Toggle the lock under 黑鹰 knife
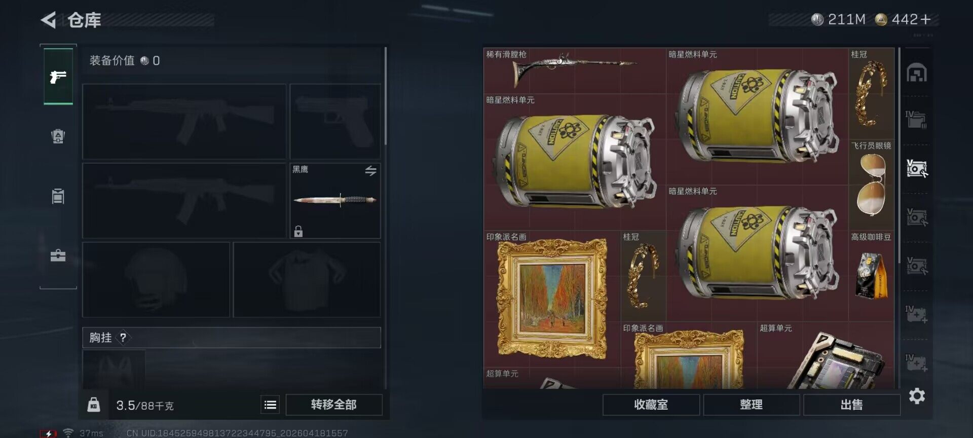The image size is (973, 438). click(298, 231)
